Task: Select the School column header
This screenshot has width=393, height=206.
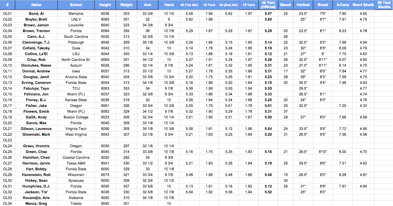Action: click(x=76, y=5)
